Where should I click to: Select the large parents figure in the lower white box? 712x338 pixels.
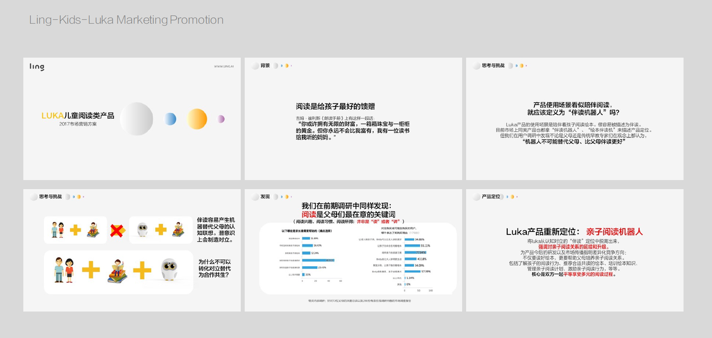pyautogui.click(x=64, y=270)
